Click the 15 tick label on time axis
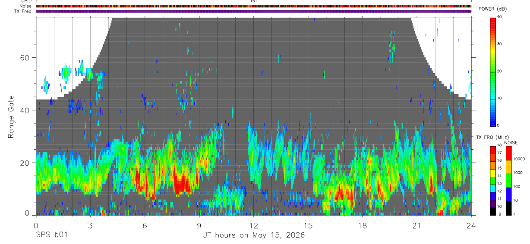 [x=308, y=225]
